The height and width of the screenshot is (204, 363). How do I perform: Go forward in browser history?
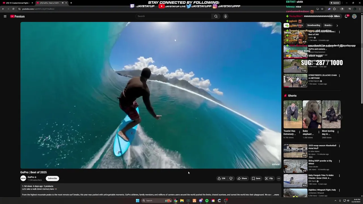pyautogui.click(x=8, y=9)
